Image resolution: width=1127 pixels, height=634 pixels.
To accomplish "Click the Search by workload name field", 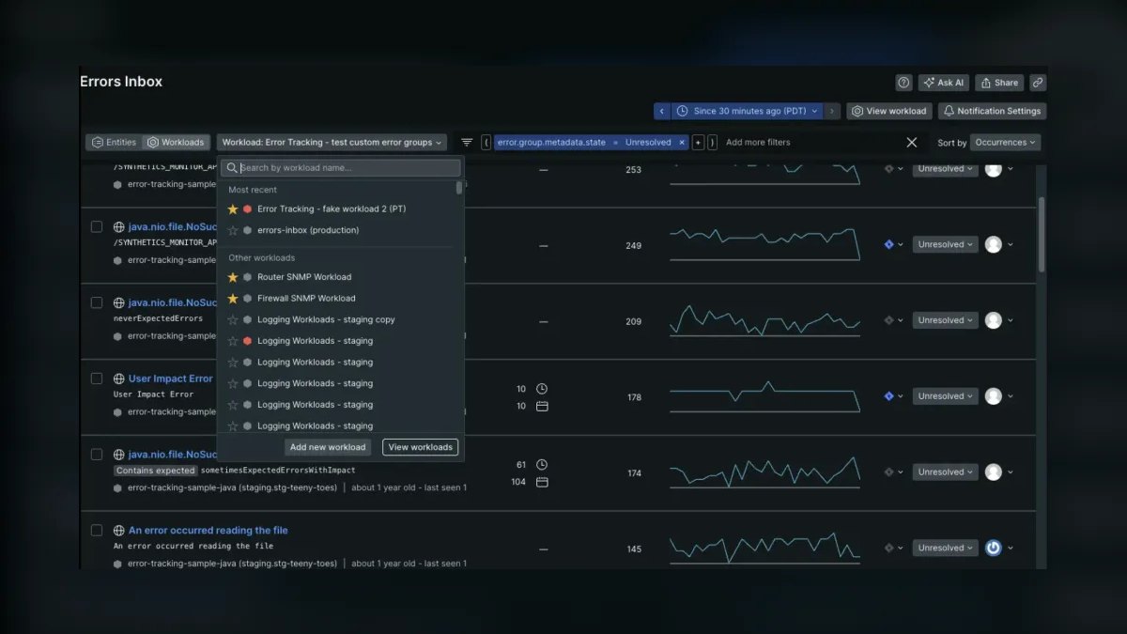I will point(341,168).
